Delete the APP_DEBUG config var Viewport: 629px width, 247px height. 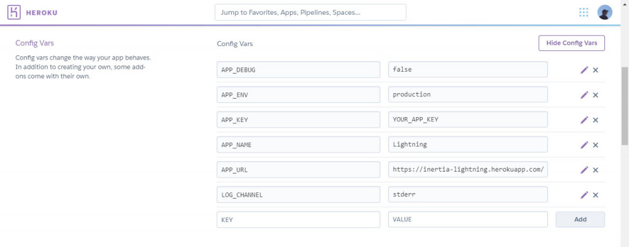tap(596, 70)
